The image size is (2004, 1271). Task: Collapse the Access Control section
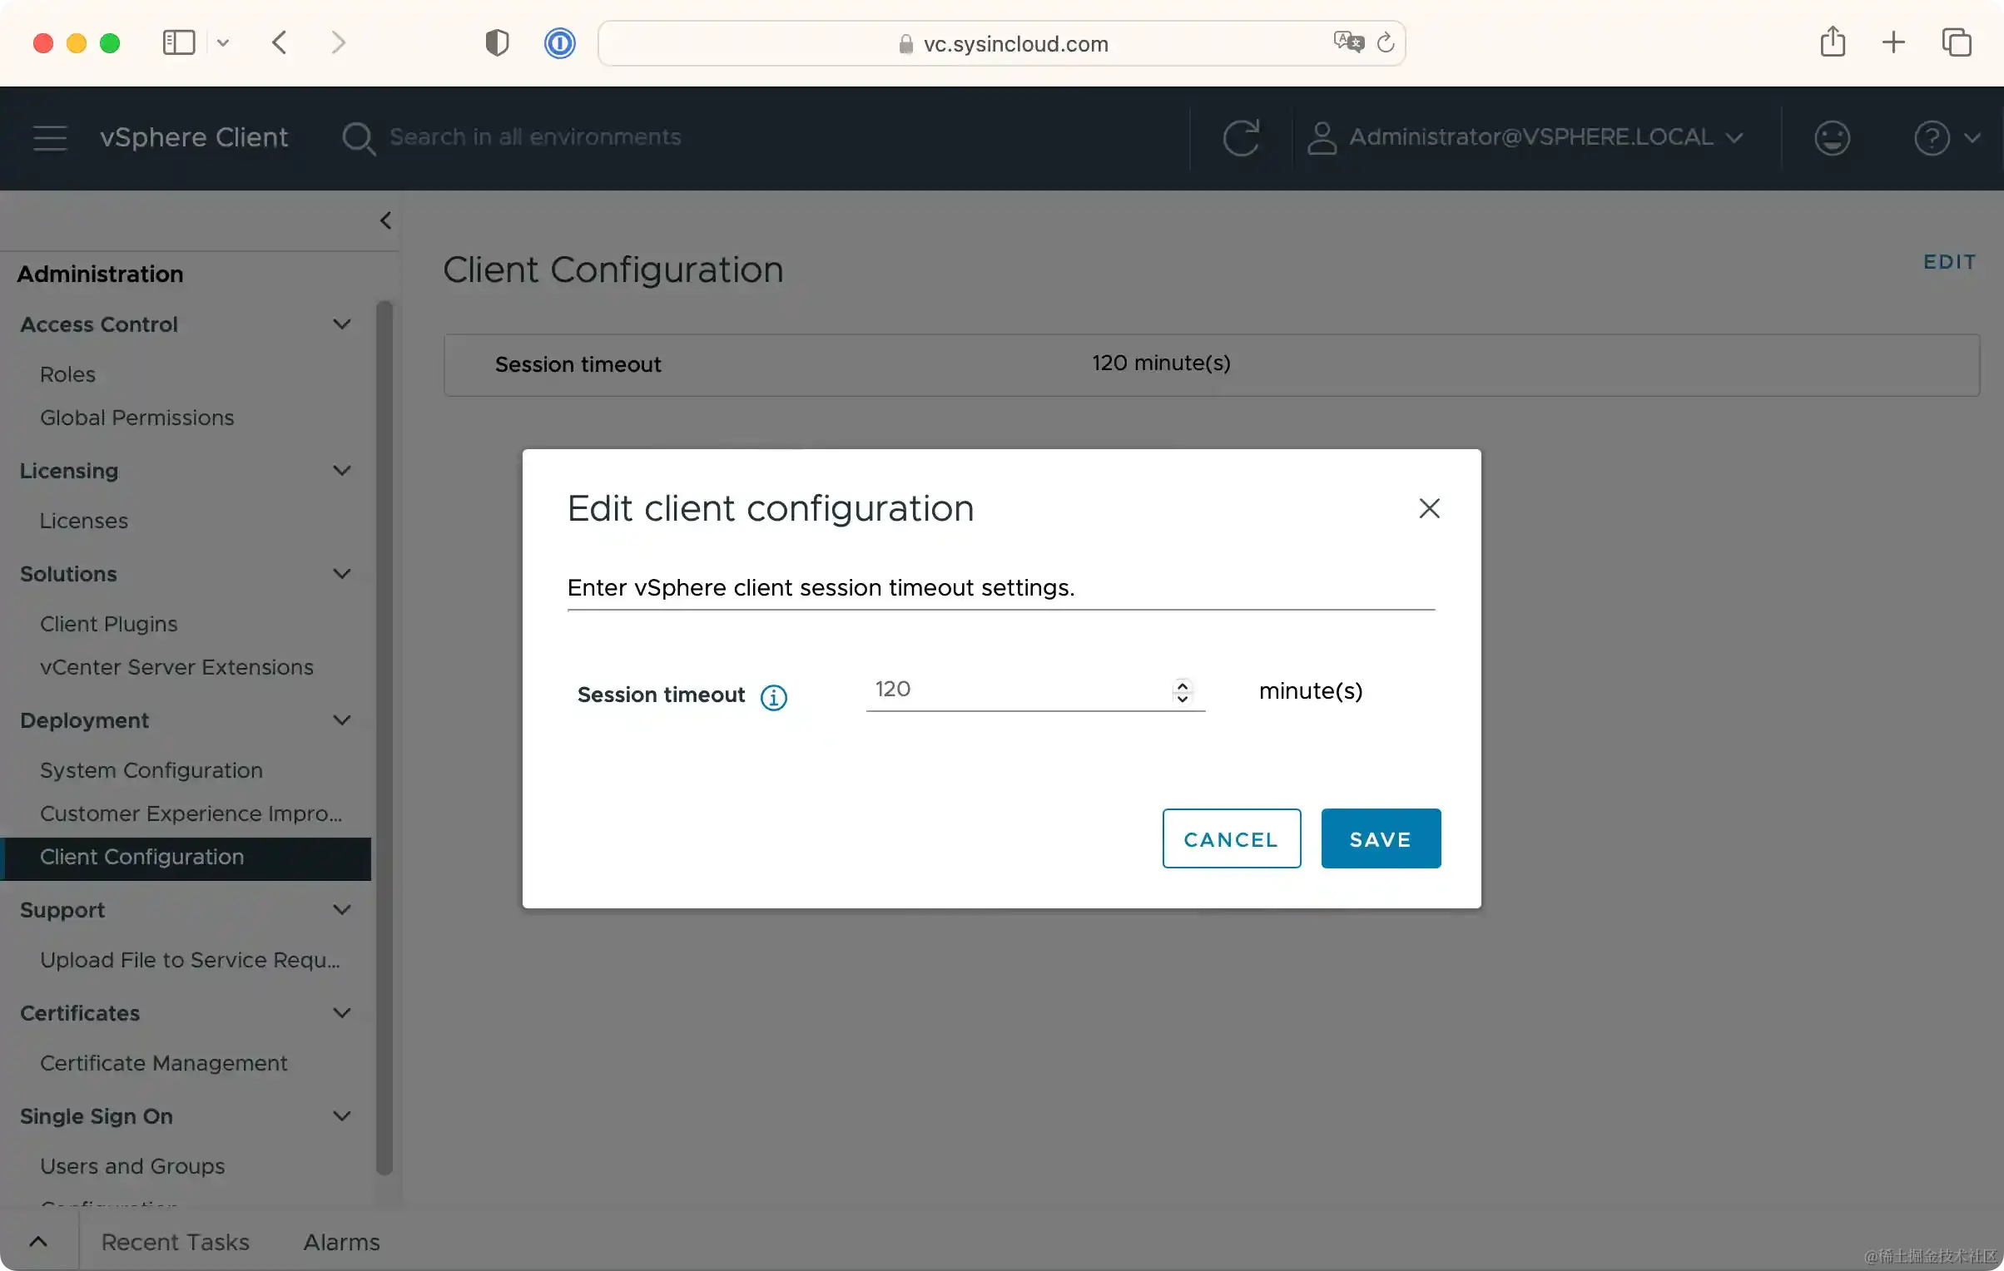(341, 324)
